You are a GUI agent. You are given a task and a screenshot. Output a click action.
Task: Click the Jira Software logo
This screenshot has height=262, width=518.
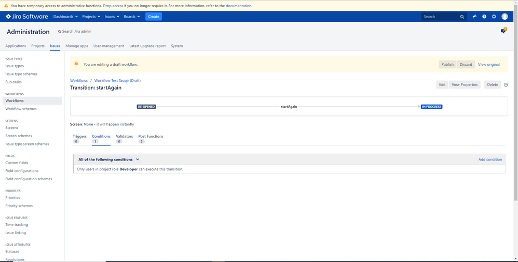coord(27,17)
